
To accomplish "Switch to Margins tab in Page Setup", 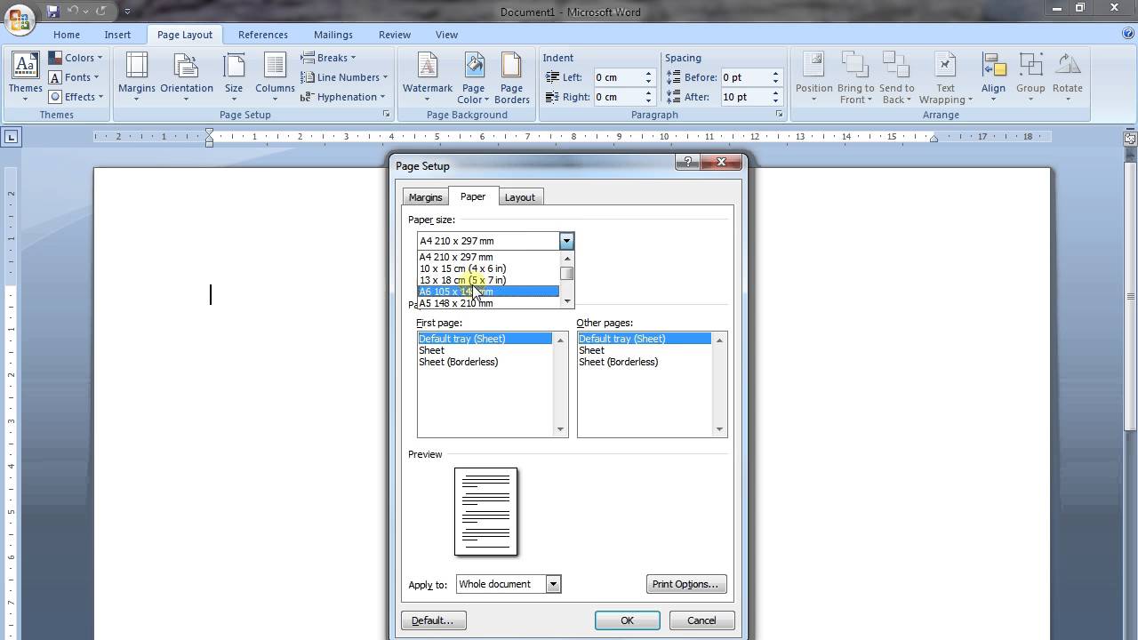I will (425, 197).
